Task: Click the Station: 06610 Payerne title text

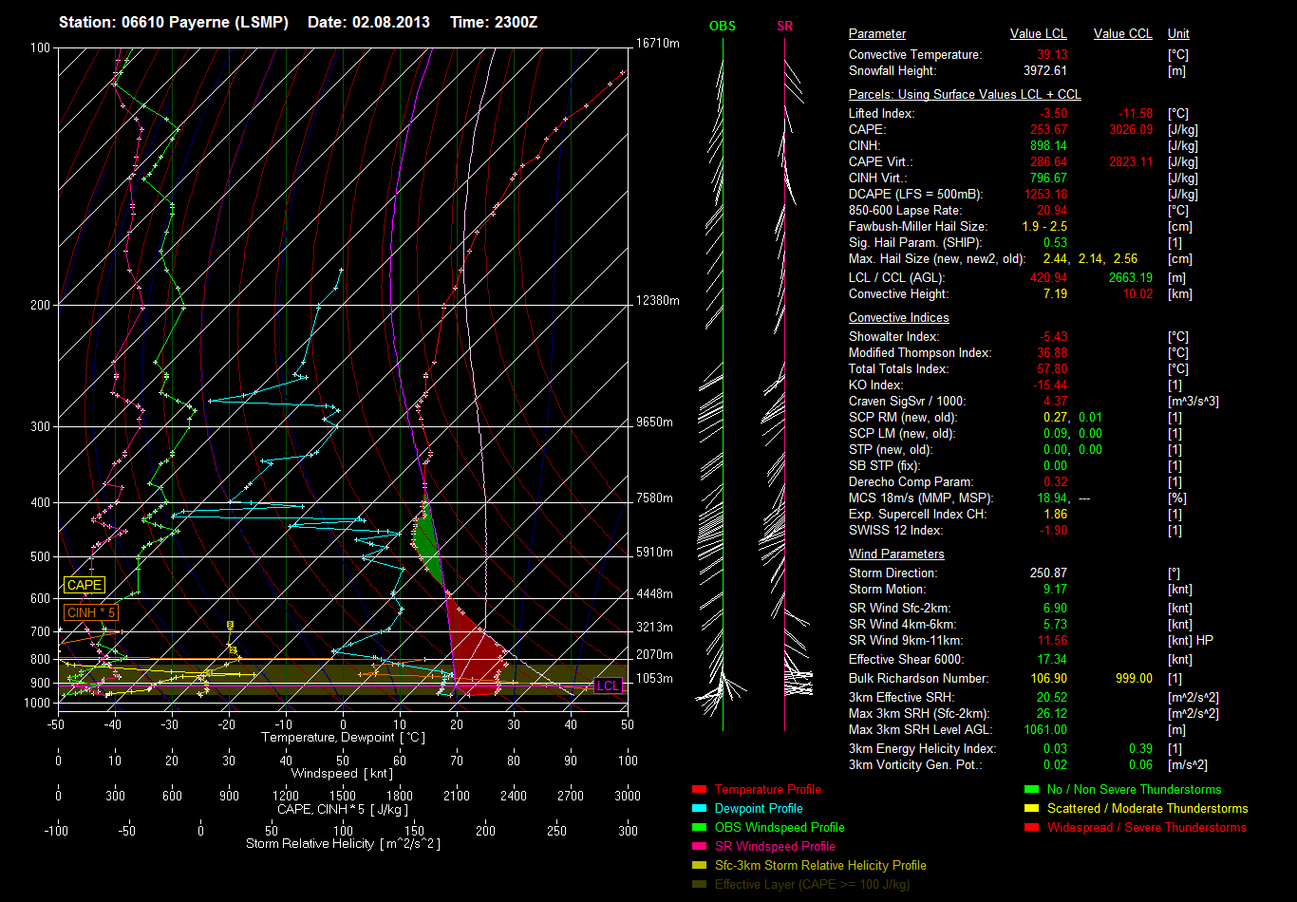Action: (x=174, y=22)
